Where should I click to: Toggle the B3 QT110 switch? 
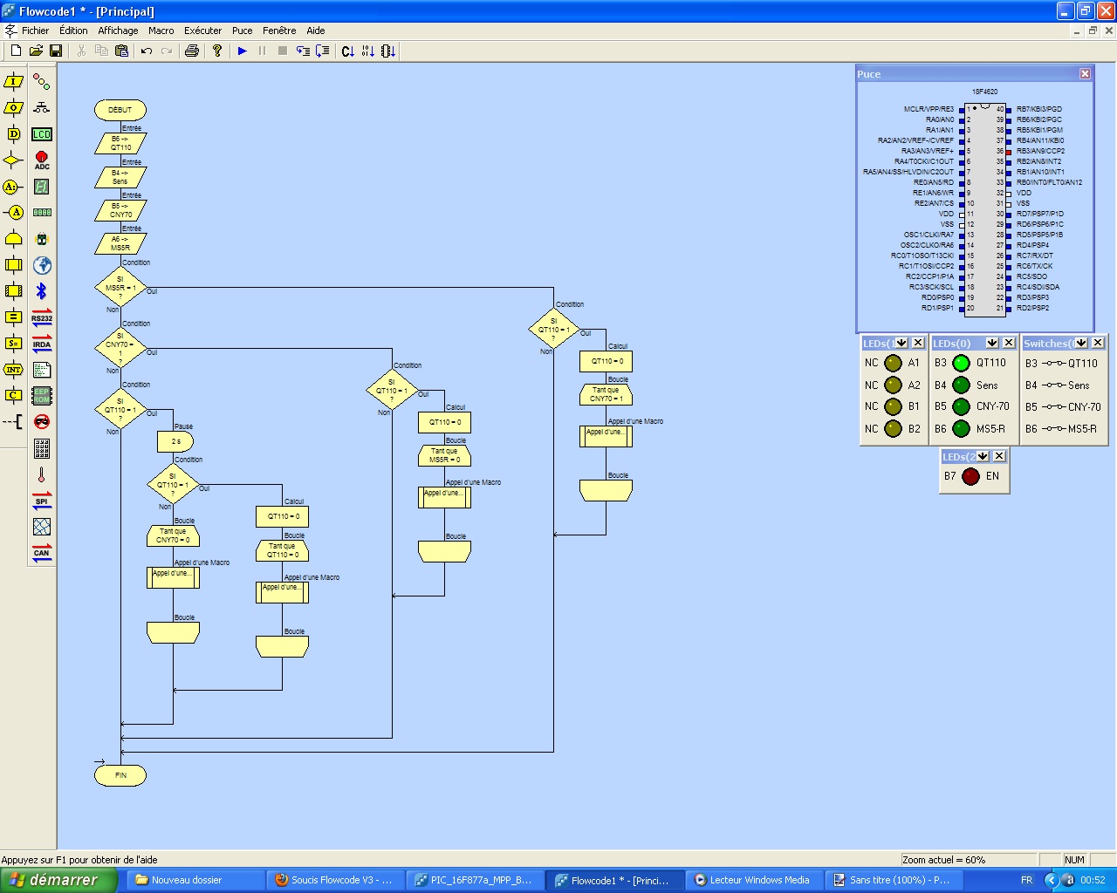[x=1055, y=364]
